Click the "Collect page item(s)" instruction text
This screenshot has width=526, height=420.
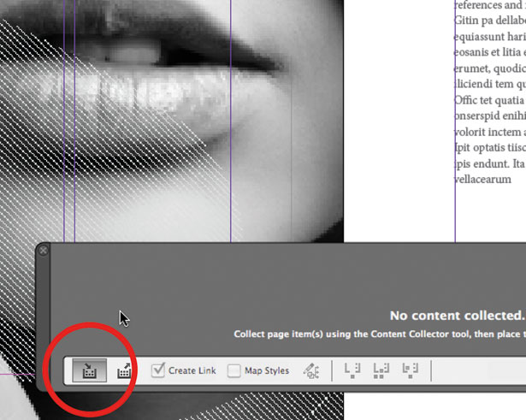pyautogui.click(x=376, y=334)
